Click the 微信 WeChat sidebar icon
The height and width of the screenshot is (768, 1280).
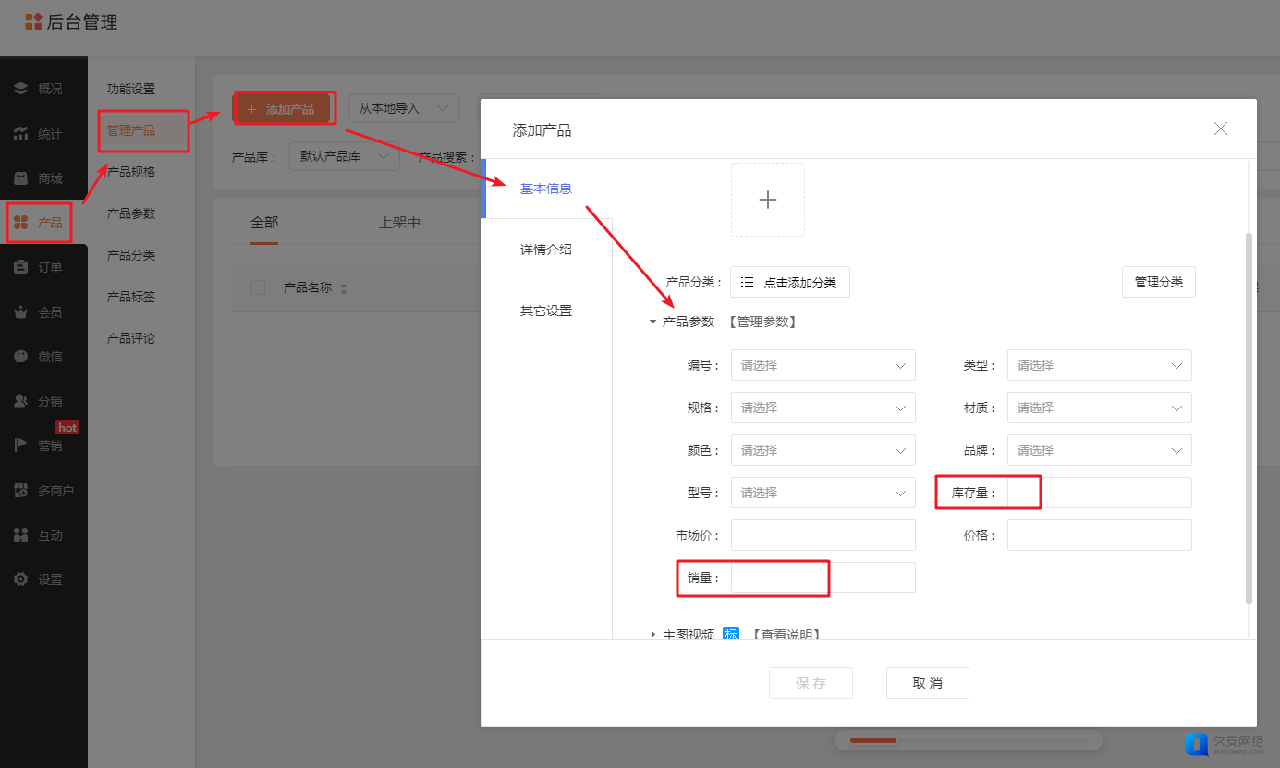(20, 357)
